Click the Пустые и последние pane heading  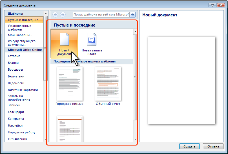pyautogui.click(x=75, y=25)
